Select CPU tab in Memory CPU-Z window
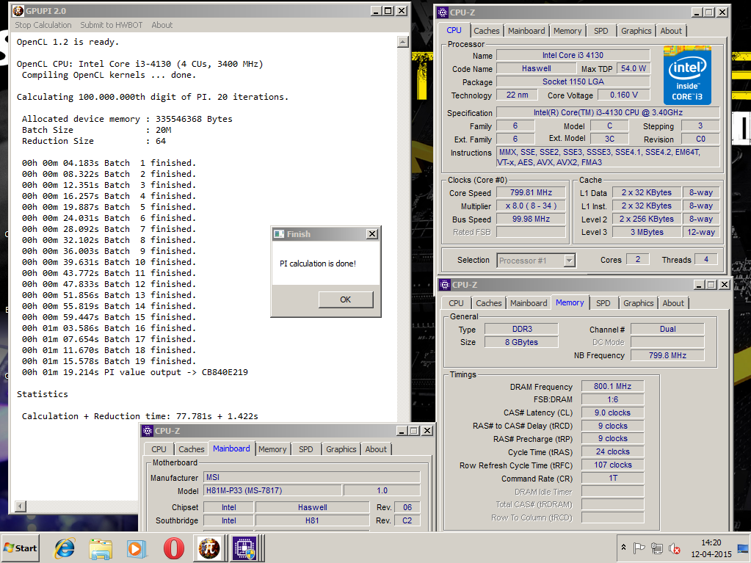 pyautogui.click(x=456, y=303)
